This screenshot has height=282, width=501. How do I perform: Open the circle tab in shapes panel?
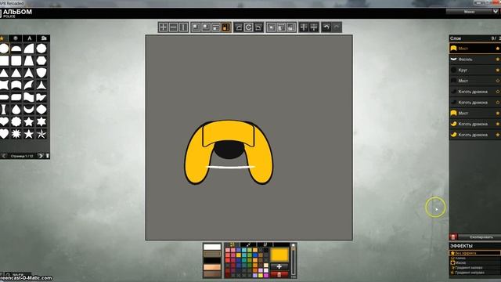pyautogui.click(x=16, y=38)
